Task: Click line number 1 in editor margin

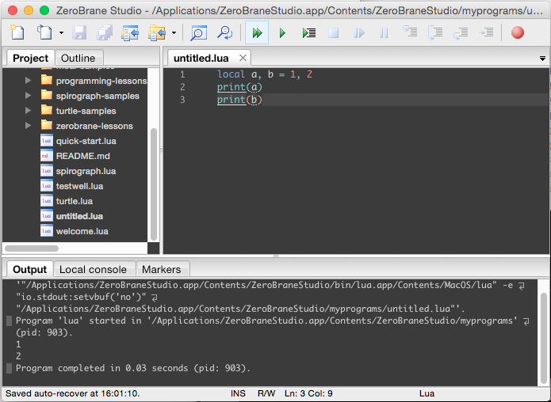Action: coord(182,74)
